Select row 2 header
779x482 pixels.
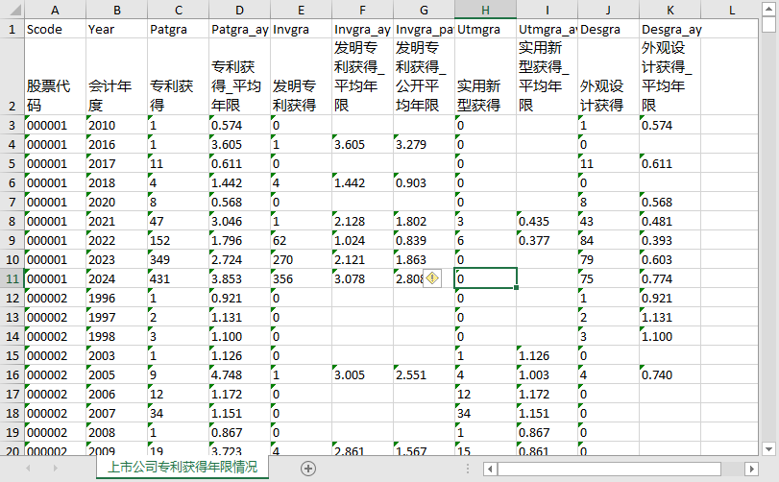click(12, 77)
